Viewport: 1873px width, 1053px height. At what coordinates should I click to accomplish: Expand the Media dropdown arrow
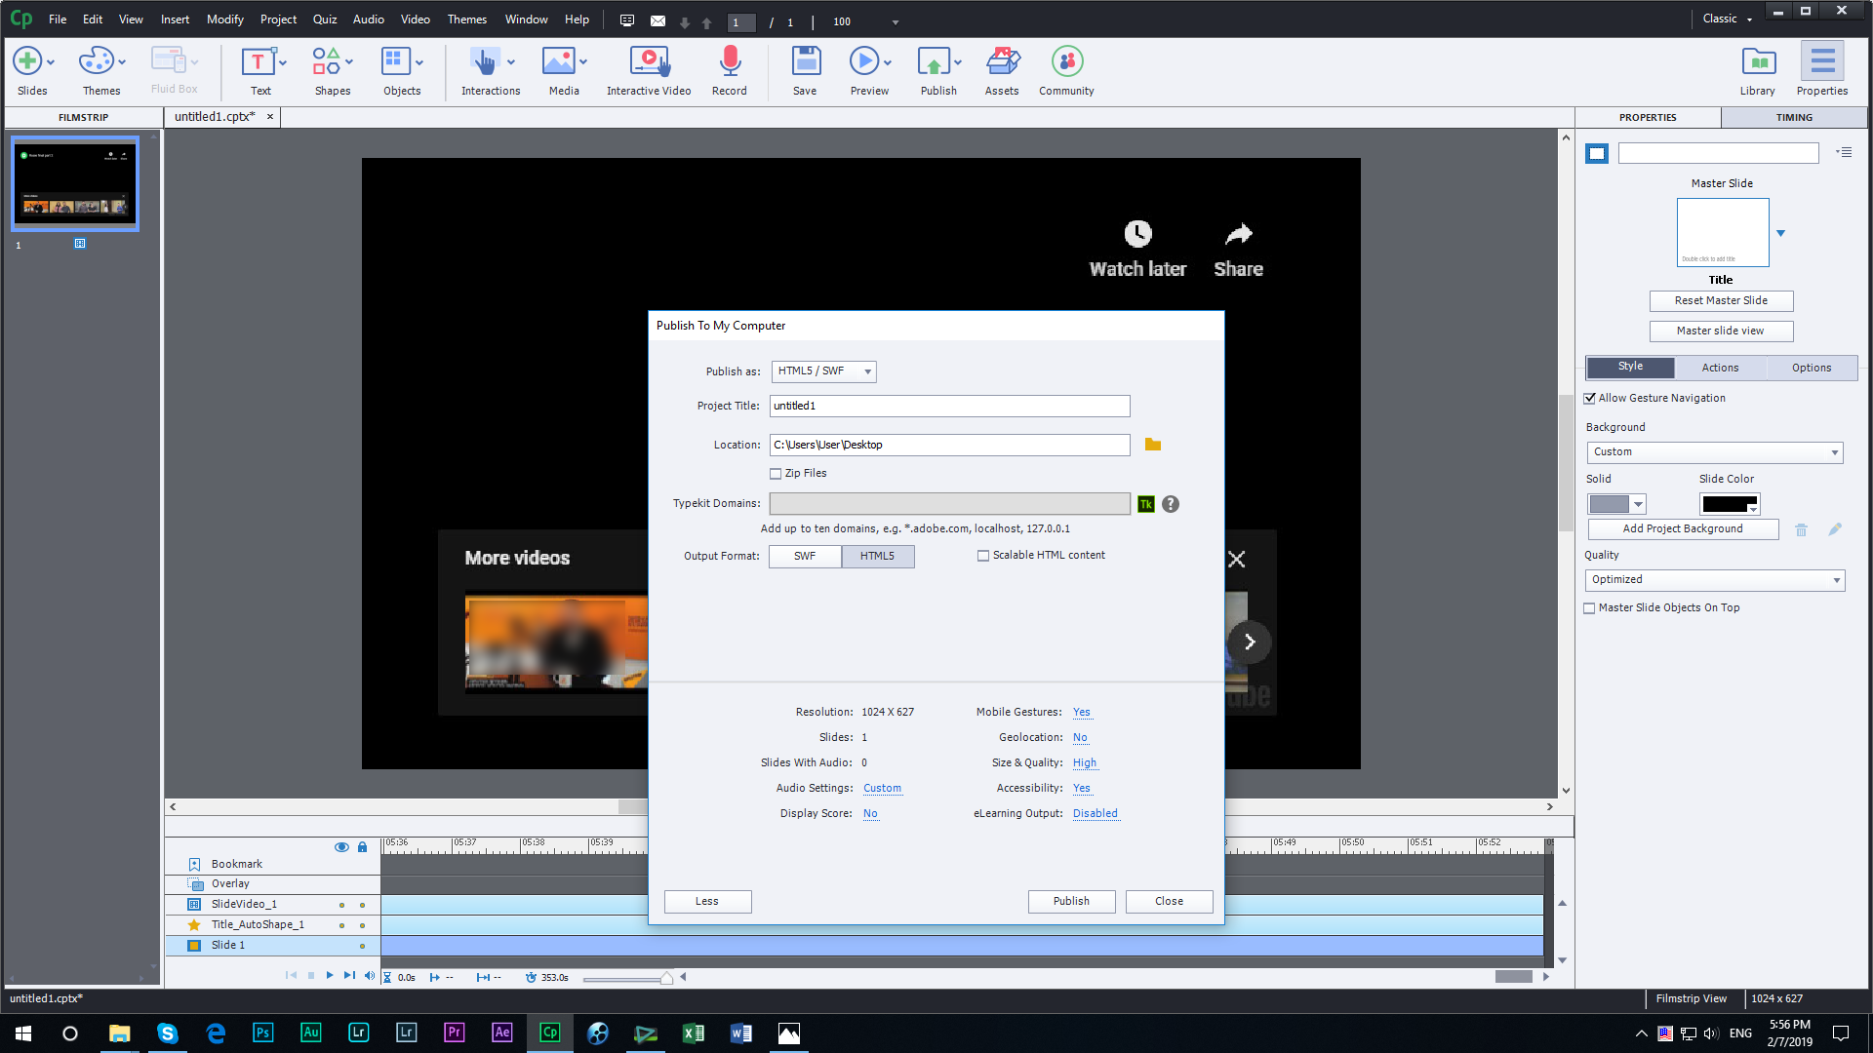[583, 61]
